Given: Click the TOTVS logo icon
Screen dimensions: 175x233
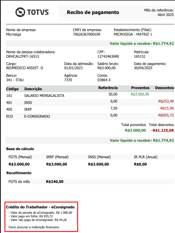Looking at the screenshot, I should (x=20, y=12).
